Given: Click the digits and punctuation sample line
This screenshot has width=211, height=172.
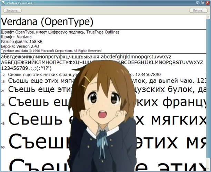Looking at the screenshot, I should click(x=26, y=68).
